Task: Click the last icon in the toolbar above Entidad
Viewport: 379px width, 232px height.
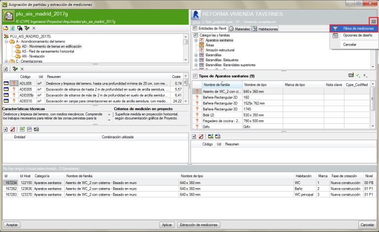Action: pyautogui.click(x=37, y=129)
